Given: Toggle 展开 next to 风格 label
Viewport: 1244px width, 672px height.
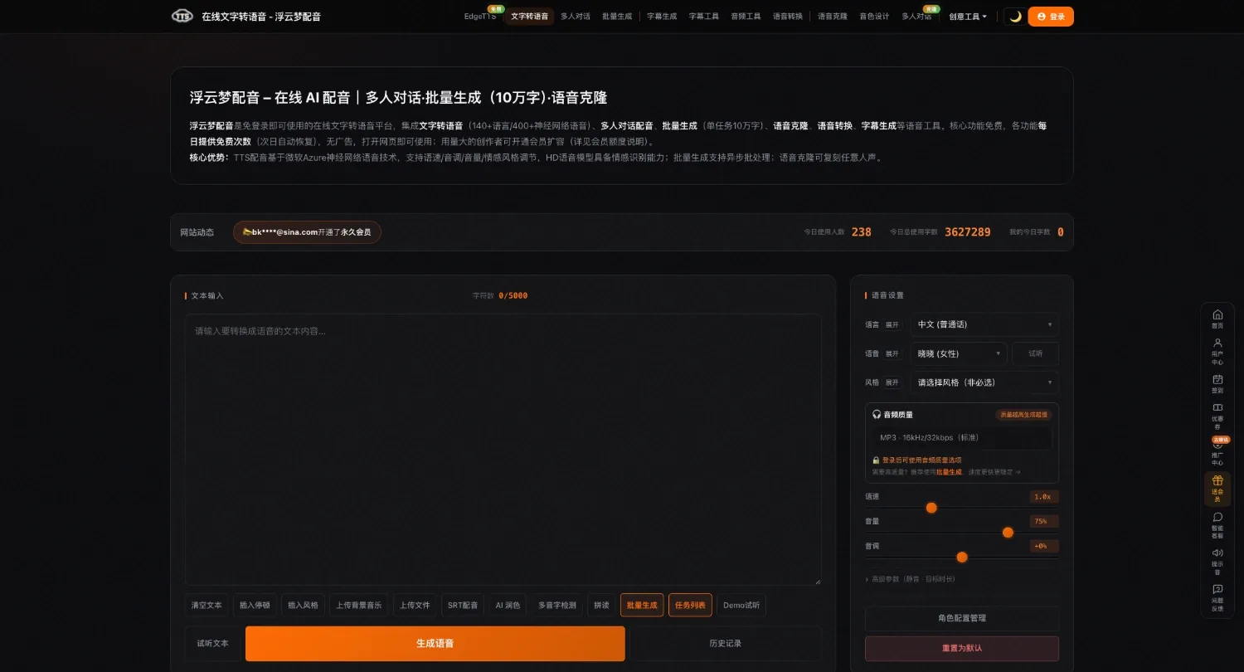Looking at the screenshot, I should [892, 382].
